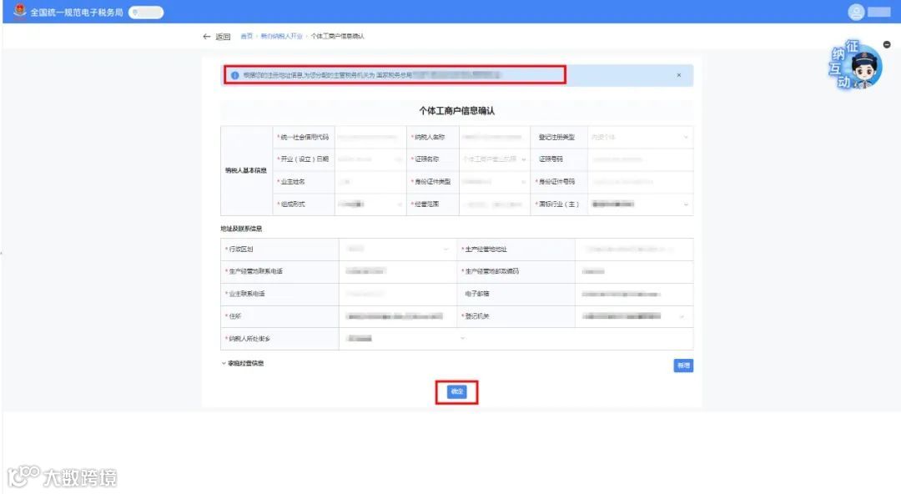Click the 生产经营地地址 field
This screenshot has width=901, height=494.
[x=634, y=249]
